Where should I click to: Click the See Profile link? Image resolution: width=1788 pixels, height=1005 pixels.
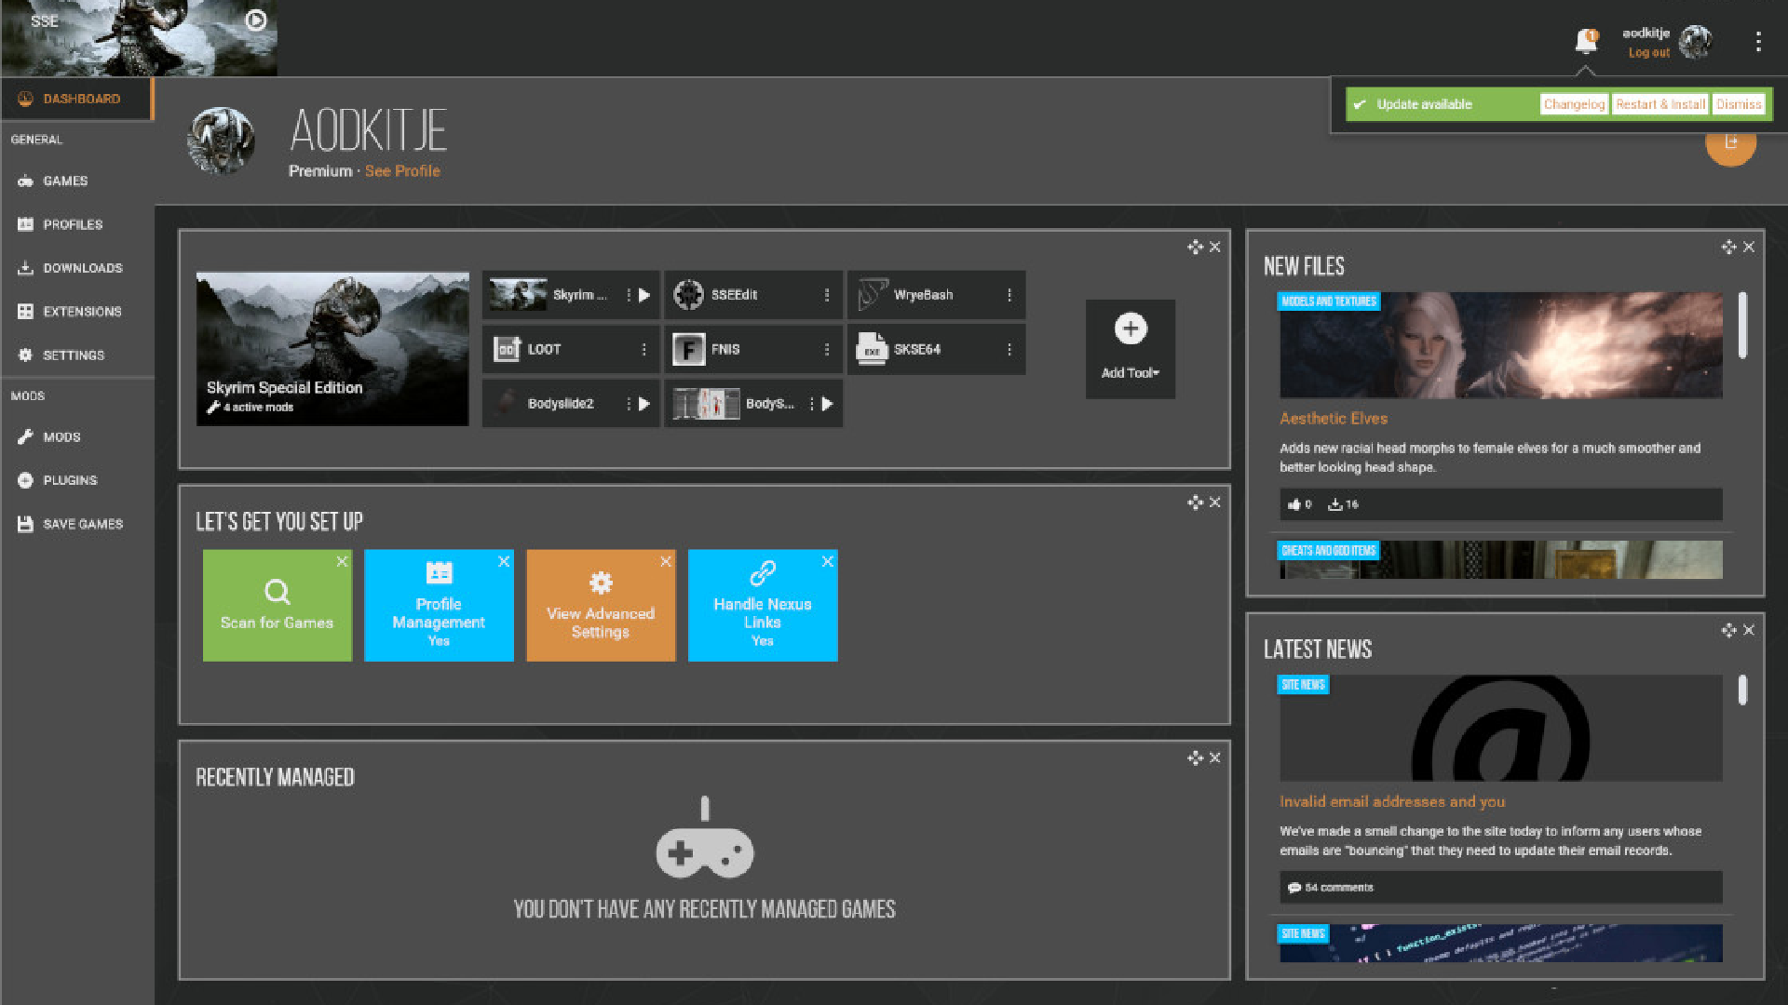coord(402,171)
